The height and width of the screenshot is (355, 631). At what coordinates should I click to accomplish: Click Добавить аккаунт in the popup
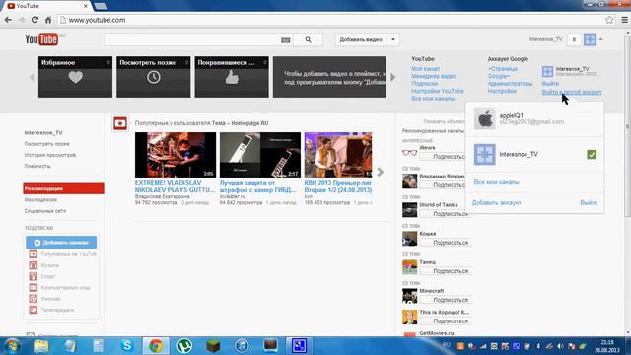496,202
